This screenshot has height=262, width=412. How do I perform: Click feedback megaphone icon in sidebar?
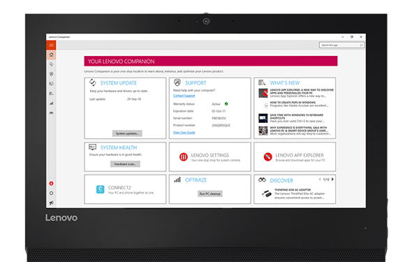(x=51, y=203)
